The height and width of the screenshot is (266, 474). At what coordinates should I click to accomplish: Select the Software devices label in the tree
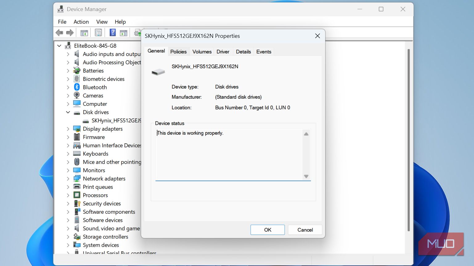[x=103, y=220]
